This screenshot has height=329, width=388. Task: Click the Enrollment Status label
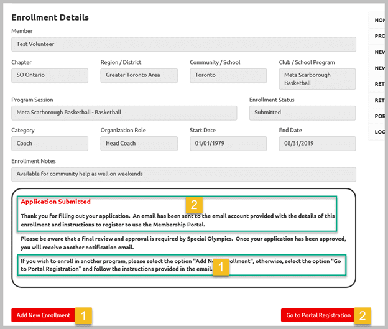pos(272,100)
